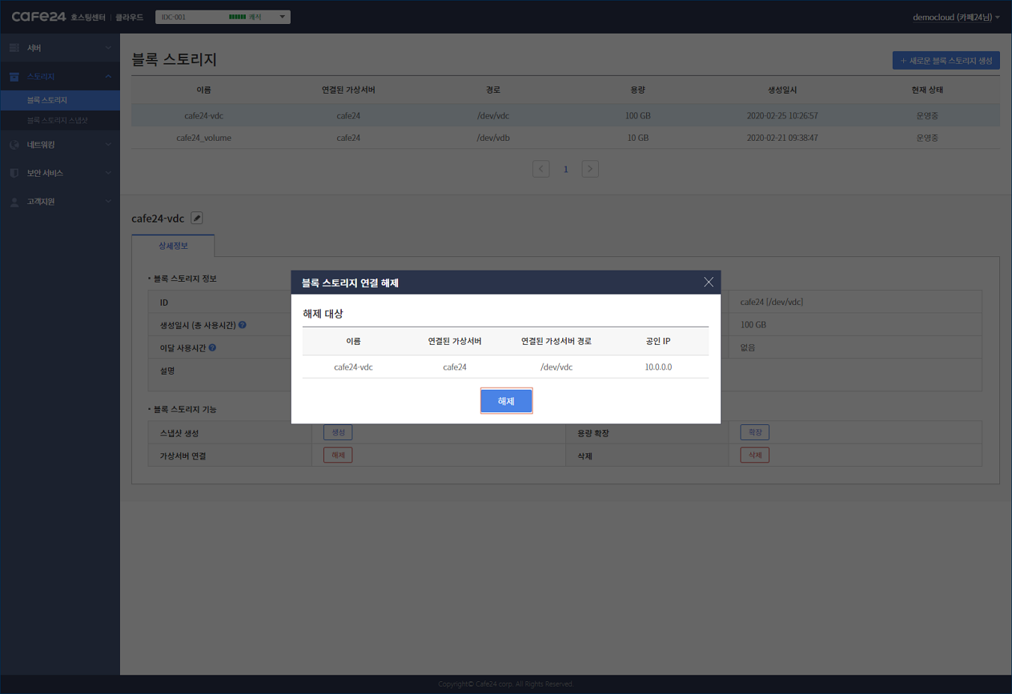Expand the 네트워킹 sidebar section
Image resolution: width=1012 pixels, height=694 pixels.
[60, 145]
